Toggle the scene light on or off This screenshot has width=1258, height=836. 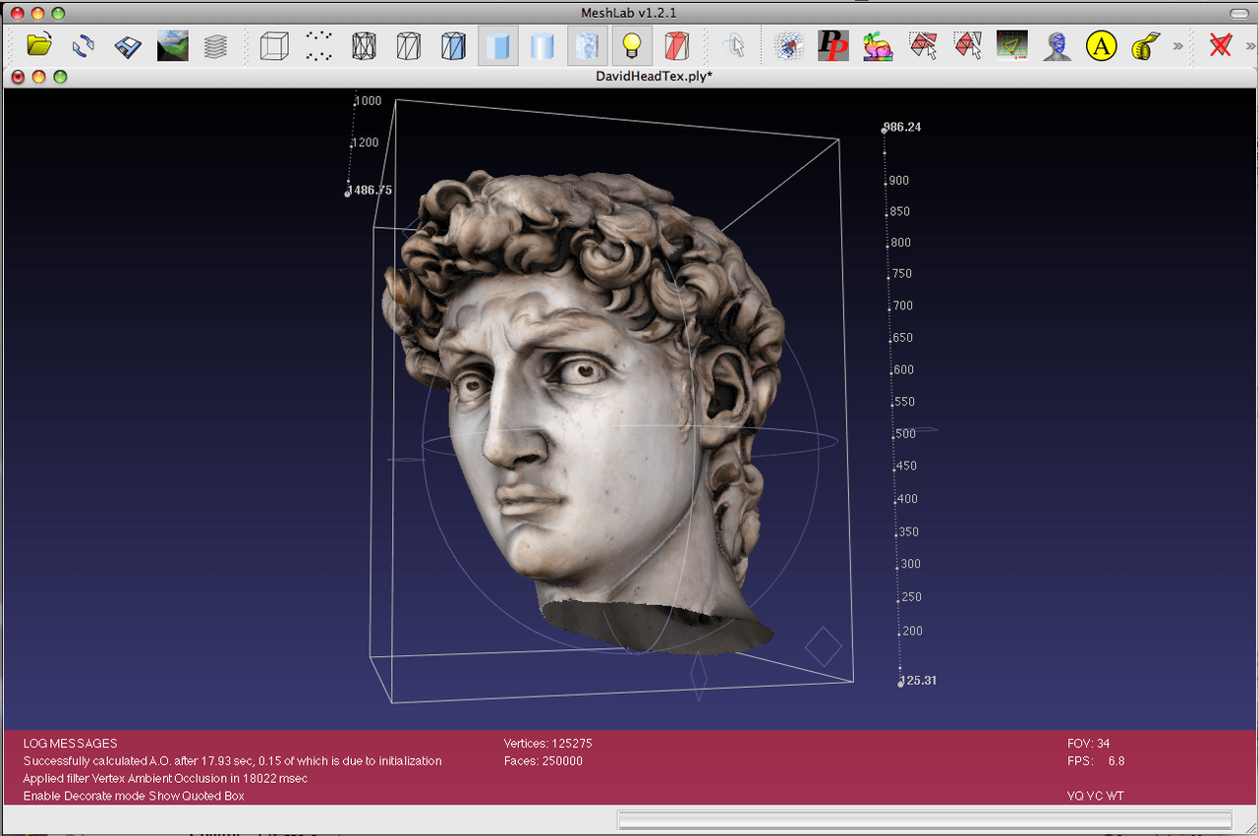tap(630, 45)
